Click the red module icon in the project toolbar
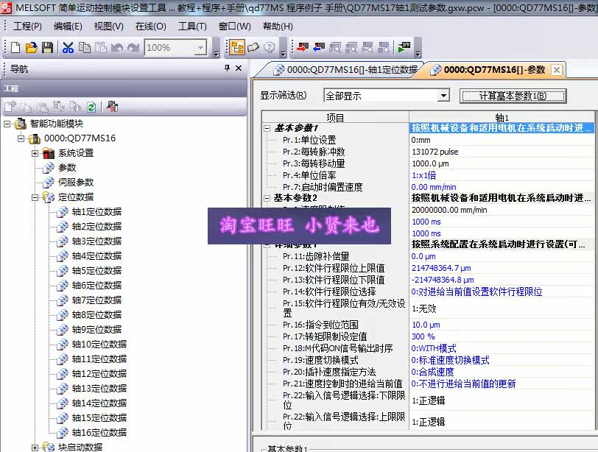Screen dimensions: 598x452 112,107
